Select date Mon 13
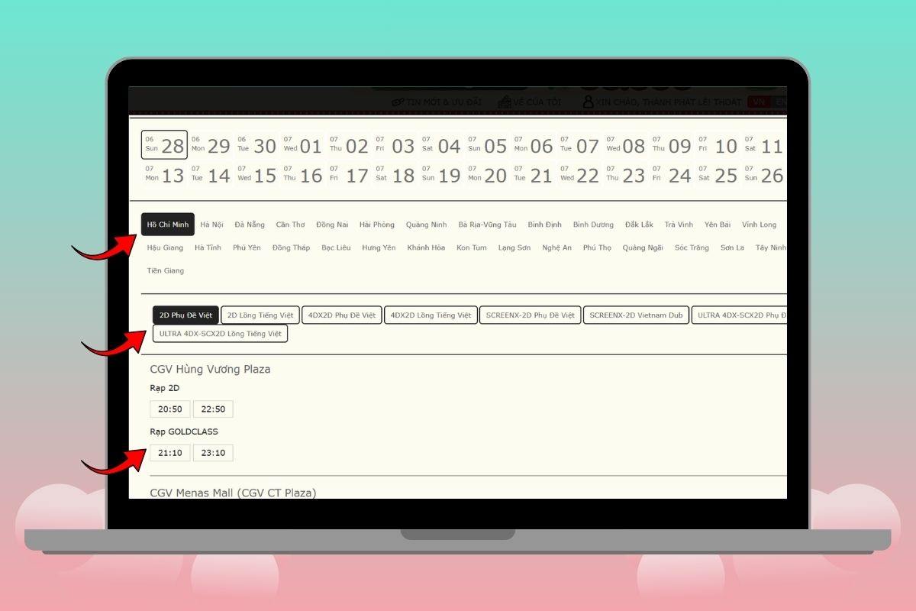Viewport: 916px width, 611px height. [164, 175]
